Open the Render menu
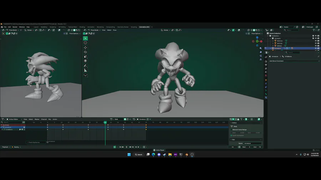This screenshot has height=180, width=321. click(15, 27)
